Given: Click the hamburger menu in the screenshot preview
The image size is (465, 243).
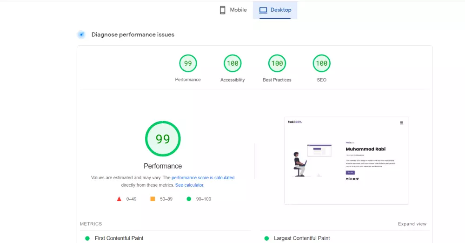Looking at the screenshot, I should [402, 123].
